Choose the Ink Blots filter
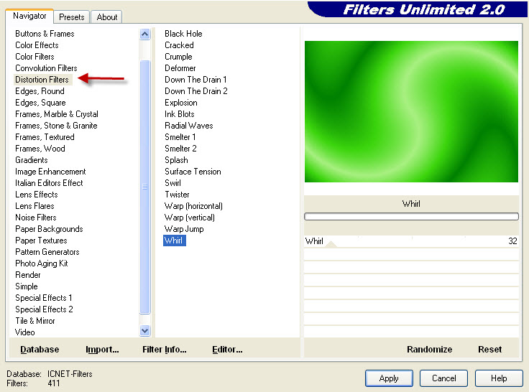The height and width of the screenshot is (392, 529). [179, 114]
